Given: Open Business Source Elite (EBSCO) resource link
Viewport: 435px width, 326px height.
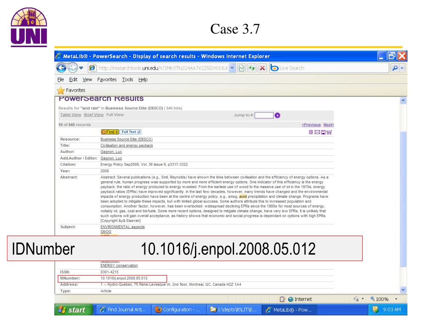Looking at the screenshot, I should click(127, 139).
